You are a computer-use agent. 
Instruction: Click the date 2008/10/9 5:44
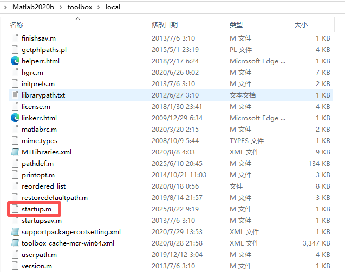pyautogui.click(x=175, y=141)
